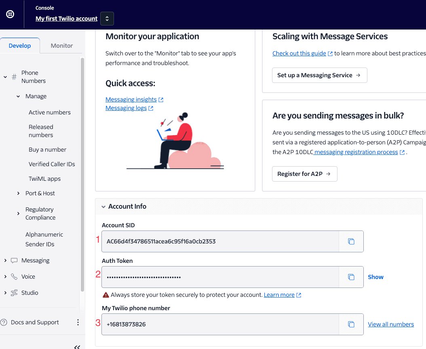Switch to the Monitor tab
The image size is (426, 349).
[61, 45]
